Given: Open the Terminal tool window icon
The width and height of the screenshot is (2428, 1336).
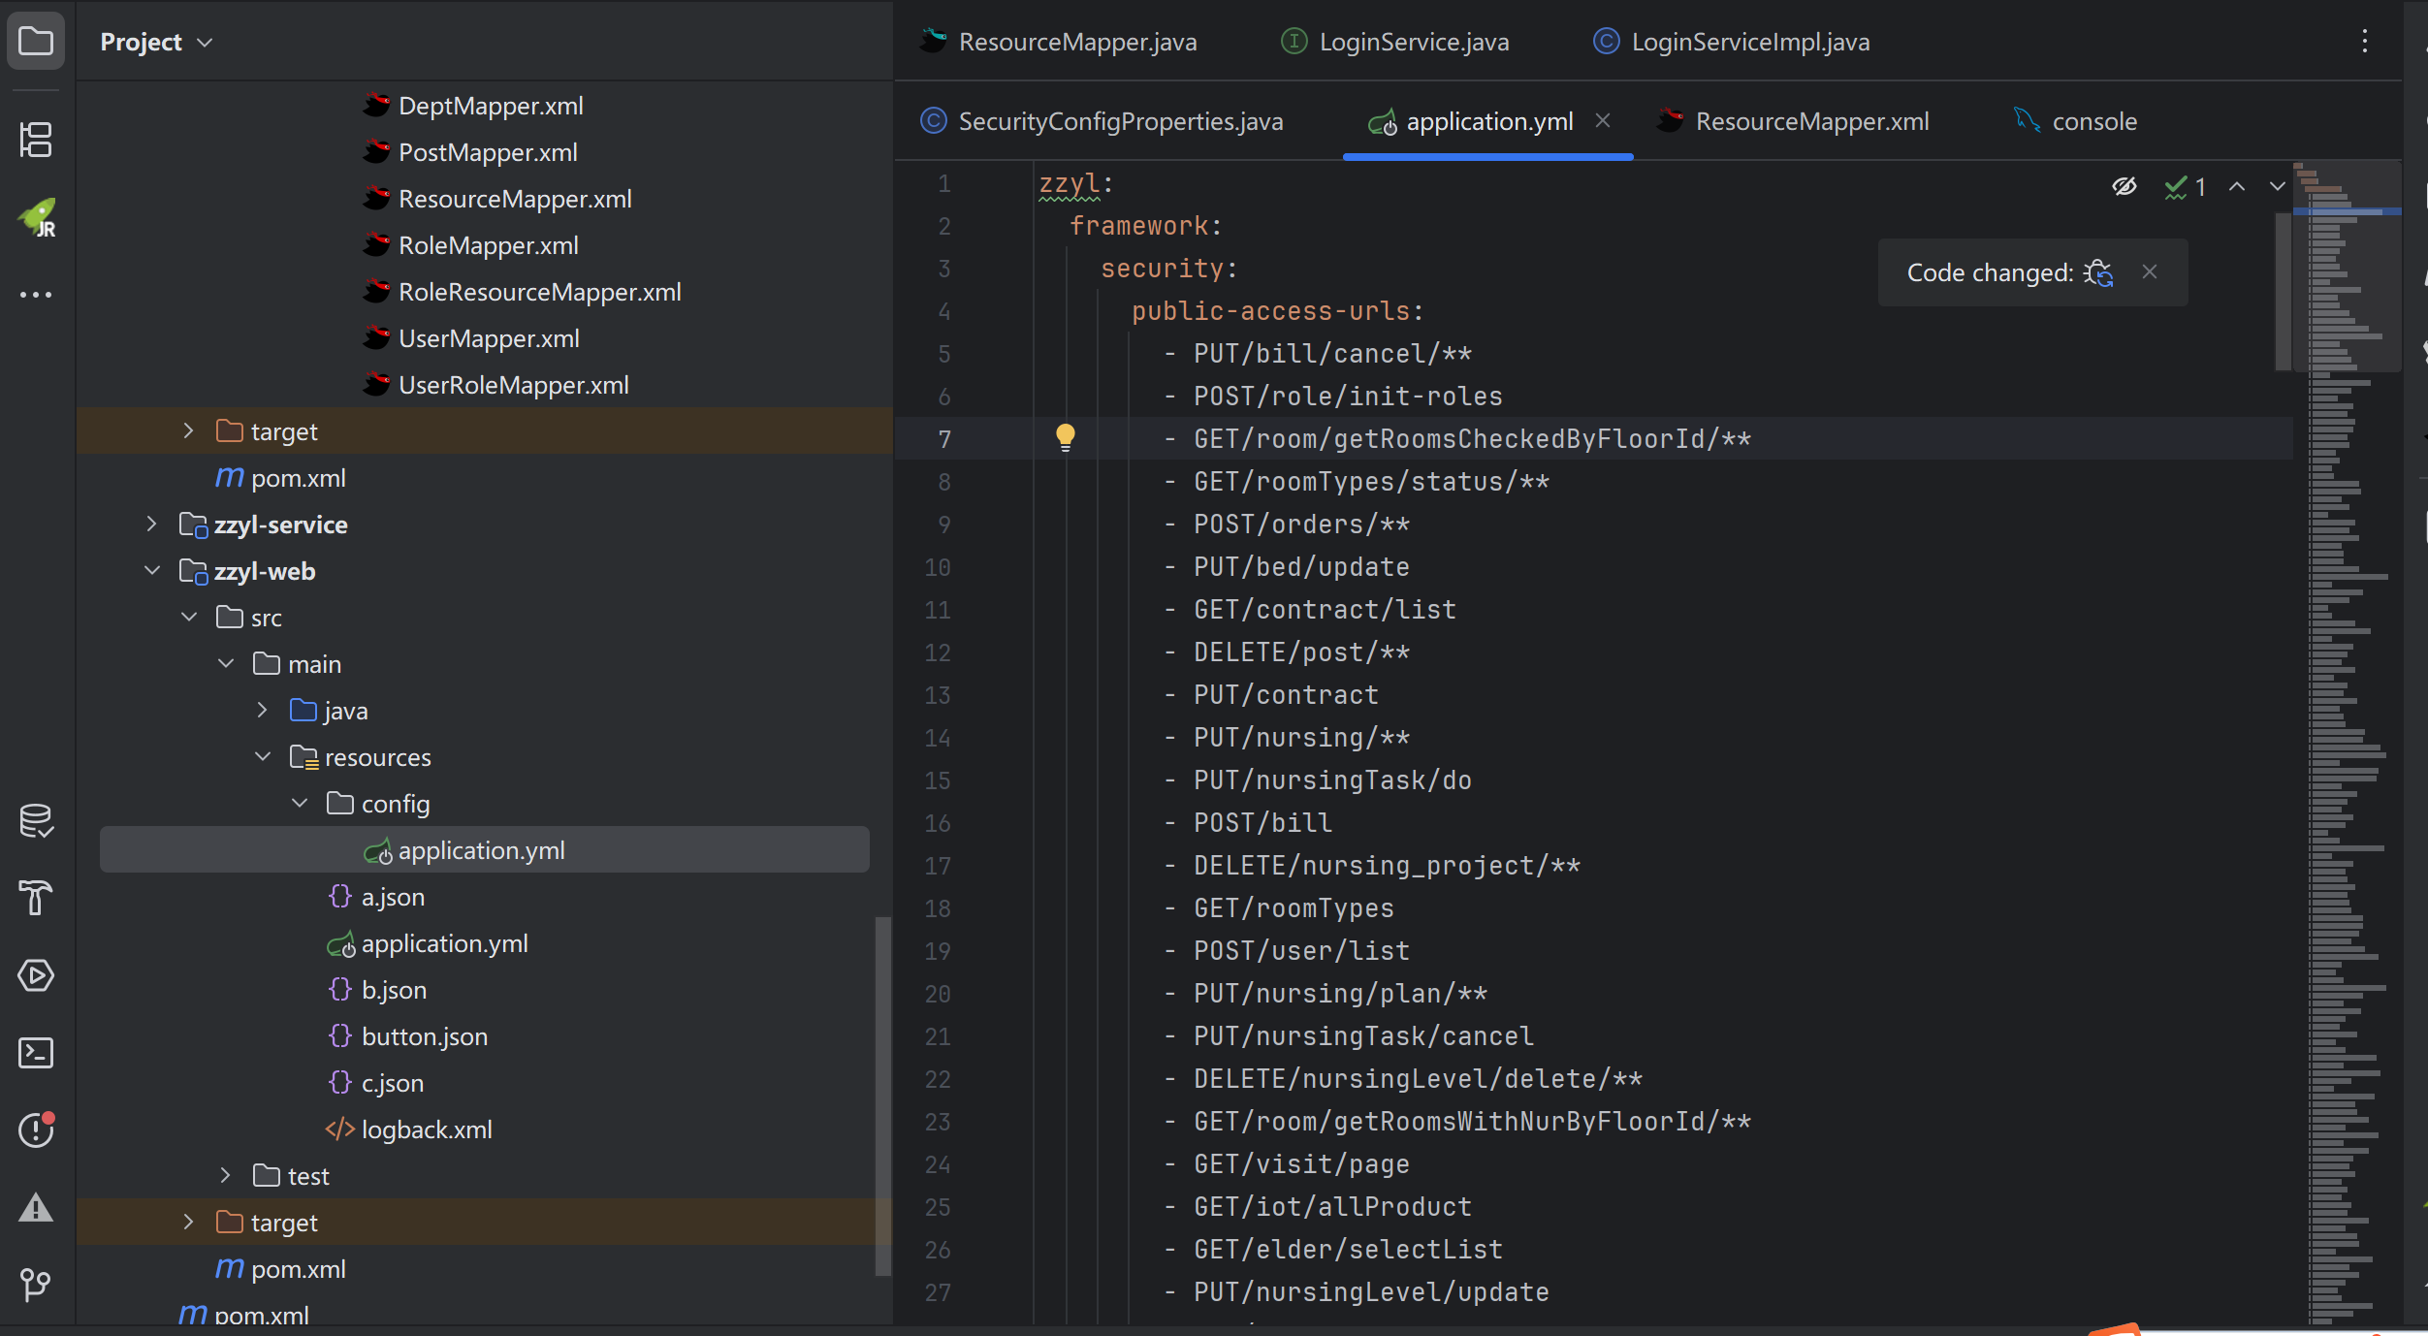Looking at the screenshot, I should coord(36,1053).
